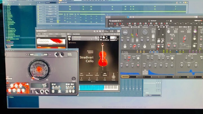Select the Staccato articulation slot

(x=97, y=74)
